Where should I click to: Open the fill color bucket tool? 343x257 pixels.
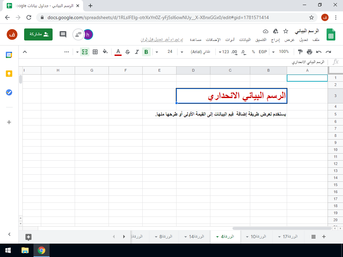click(105, 52)
